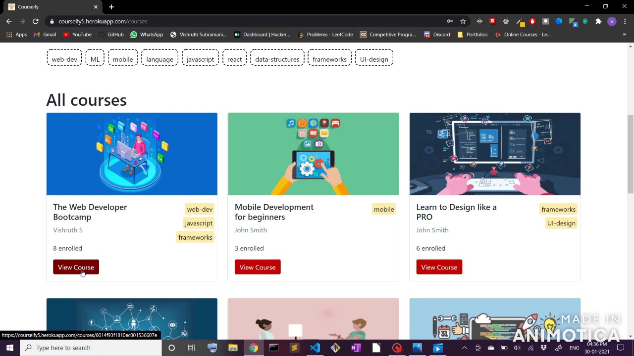Viewport: 634px width, 356px height.
Task: Open the Online Courses bookmark
Action: pos(523,35)
